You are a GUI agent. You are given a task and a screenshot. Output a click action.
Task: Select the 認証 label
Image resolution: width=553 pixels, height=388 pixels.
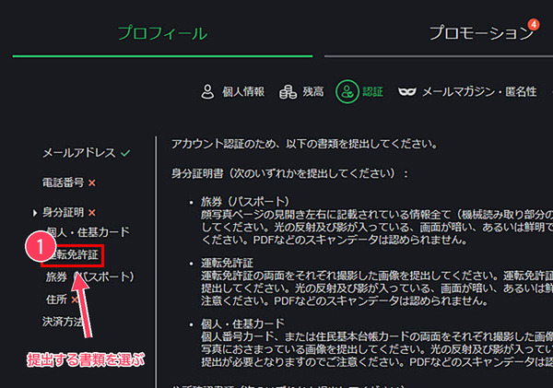click(372, 92)
